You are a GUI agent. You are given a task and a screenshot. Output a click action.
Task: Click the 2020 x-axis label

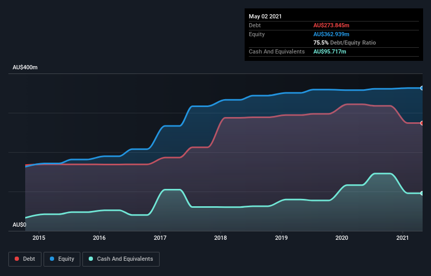342,238
